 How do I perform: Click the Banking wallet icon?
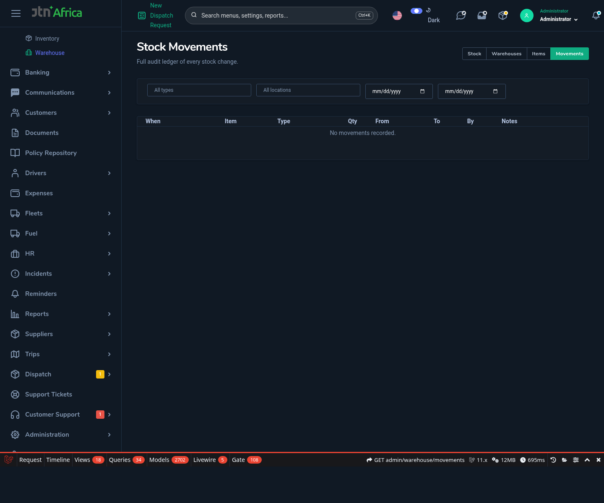pos(15,73)
